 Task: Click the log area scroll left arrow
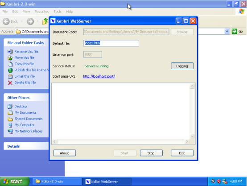[x=54, y=141]
